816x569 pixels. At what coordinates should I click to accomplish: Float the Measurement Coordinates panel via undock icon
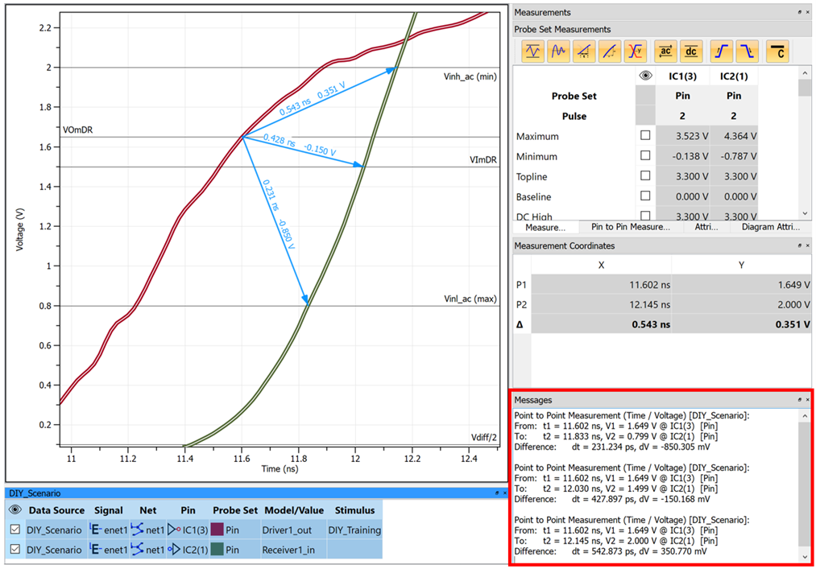click(x=799, y=245)
